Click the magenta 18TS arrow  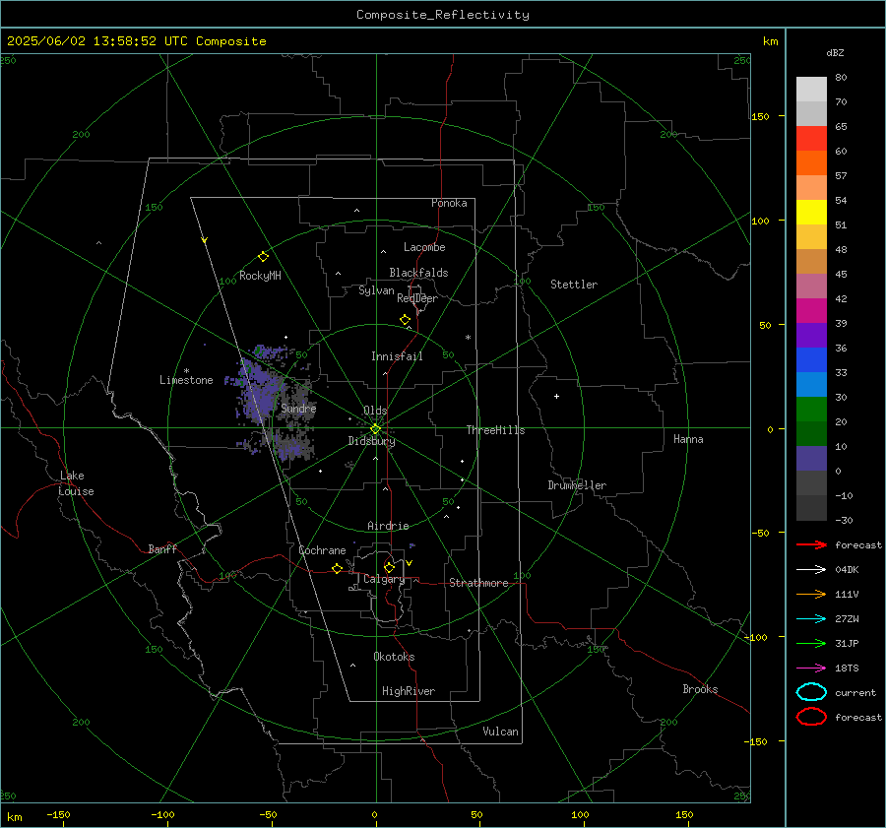coord(811,669)
